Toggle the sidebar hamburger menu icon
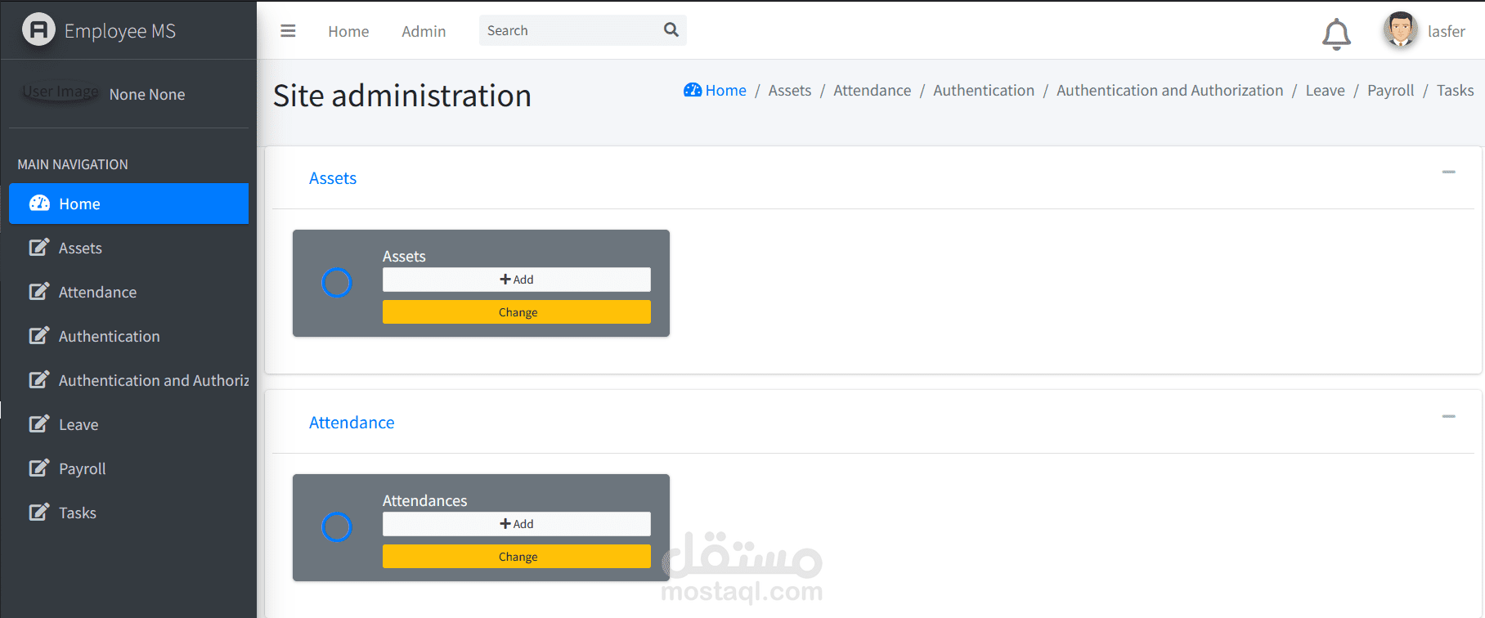Image resolution: width=1485 pixels, height=618 pixels. [288, 31]
